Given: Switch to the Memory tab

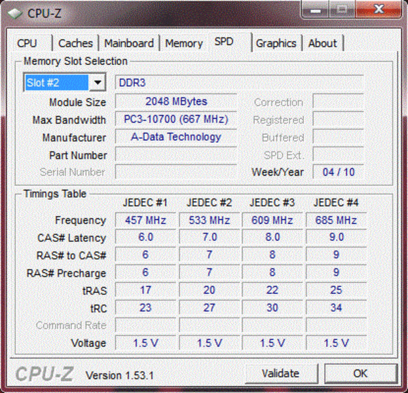Looking at the screenshot, I should (183, 43).
